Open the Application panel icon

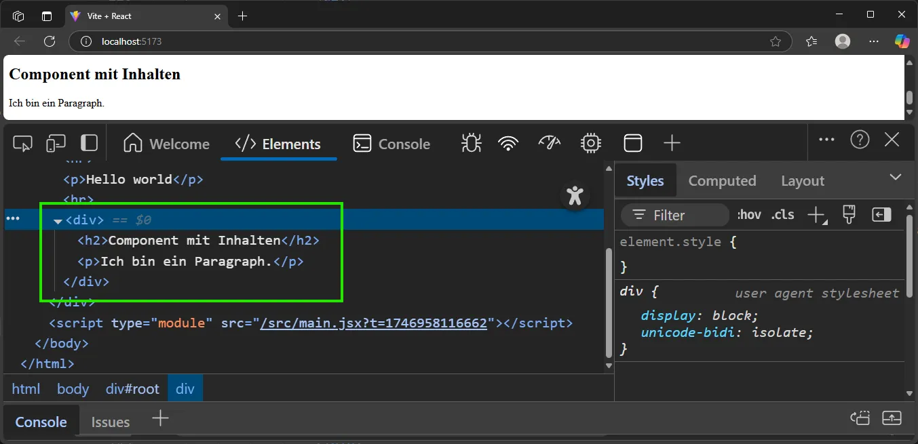click(x=633, y=143)
